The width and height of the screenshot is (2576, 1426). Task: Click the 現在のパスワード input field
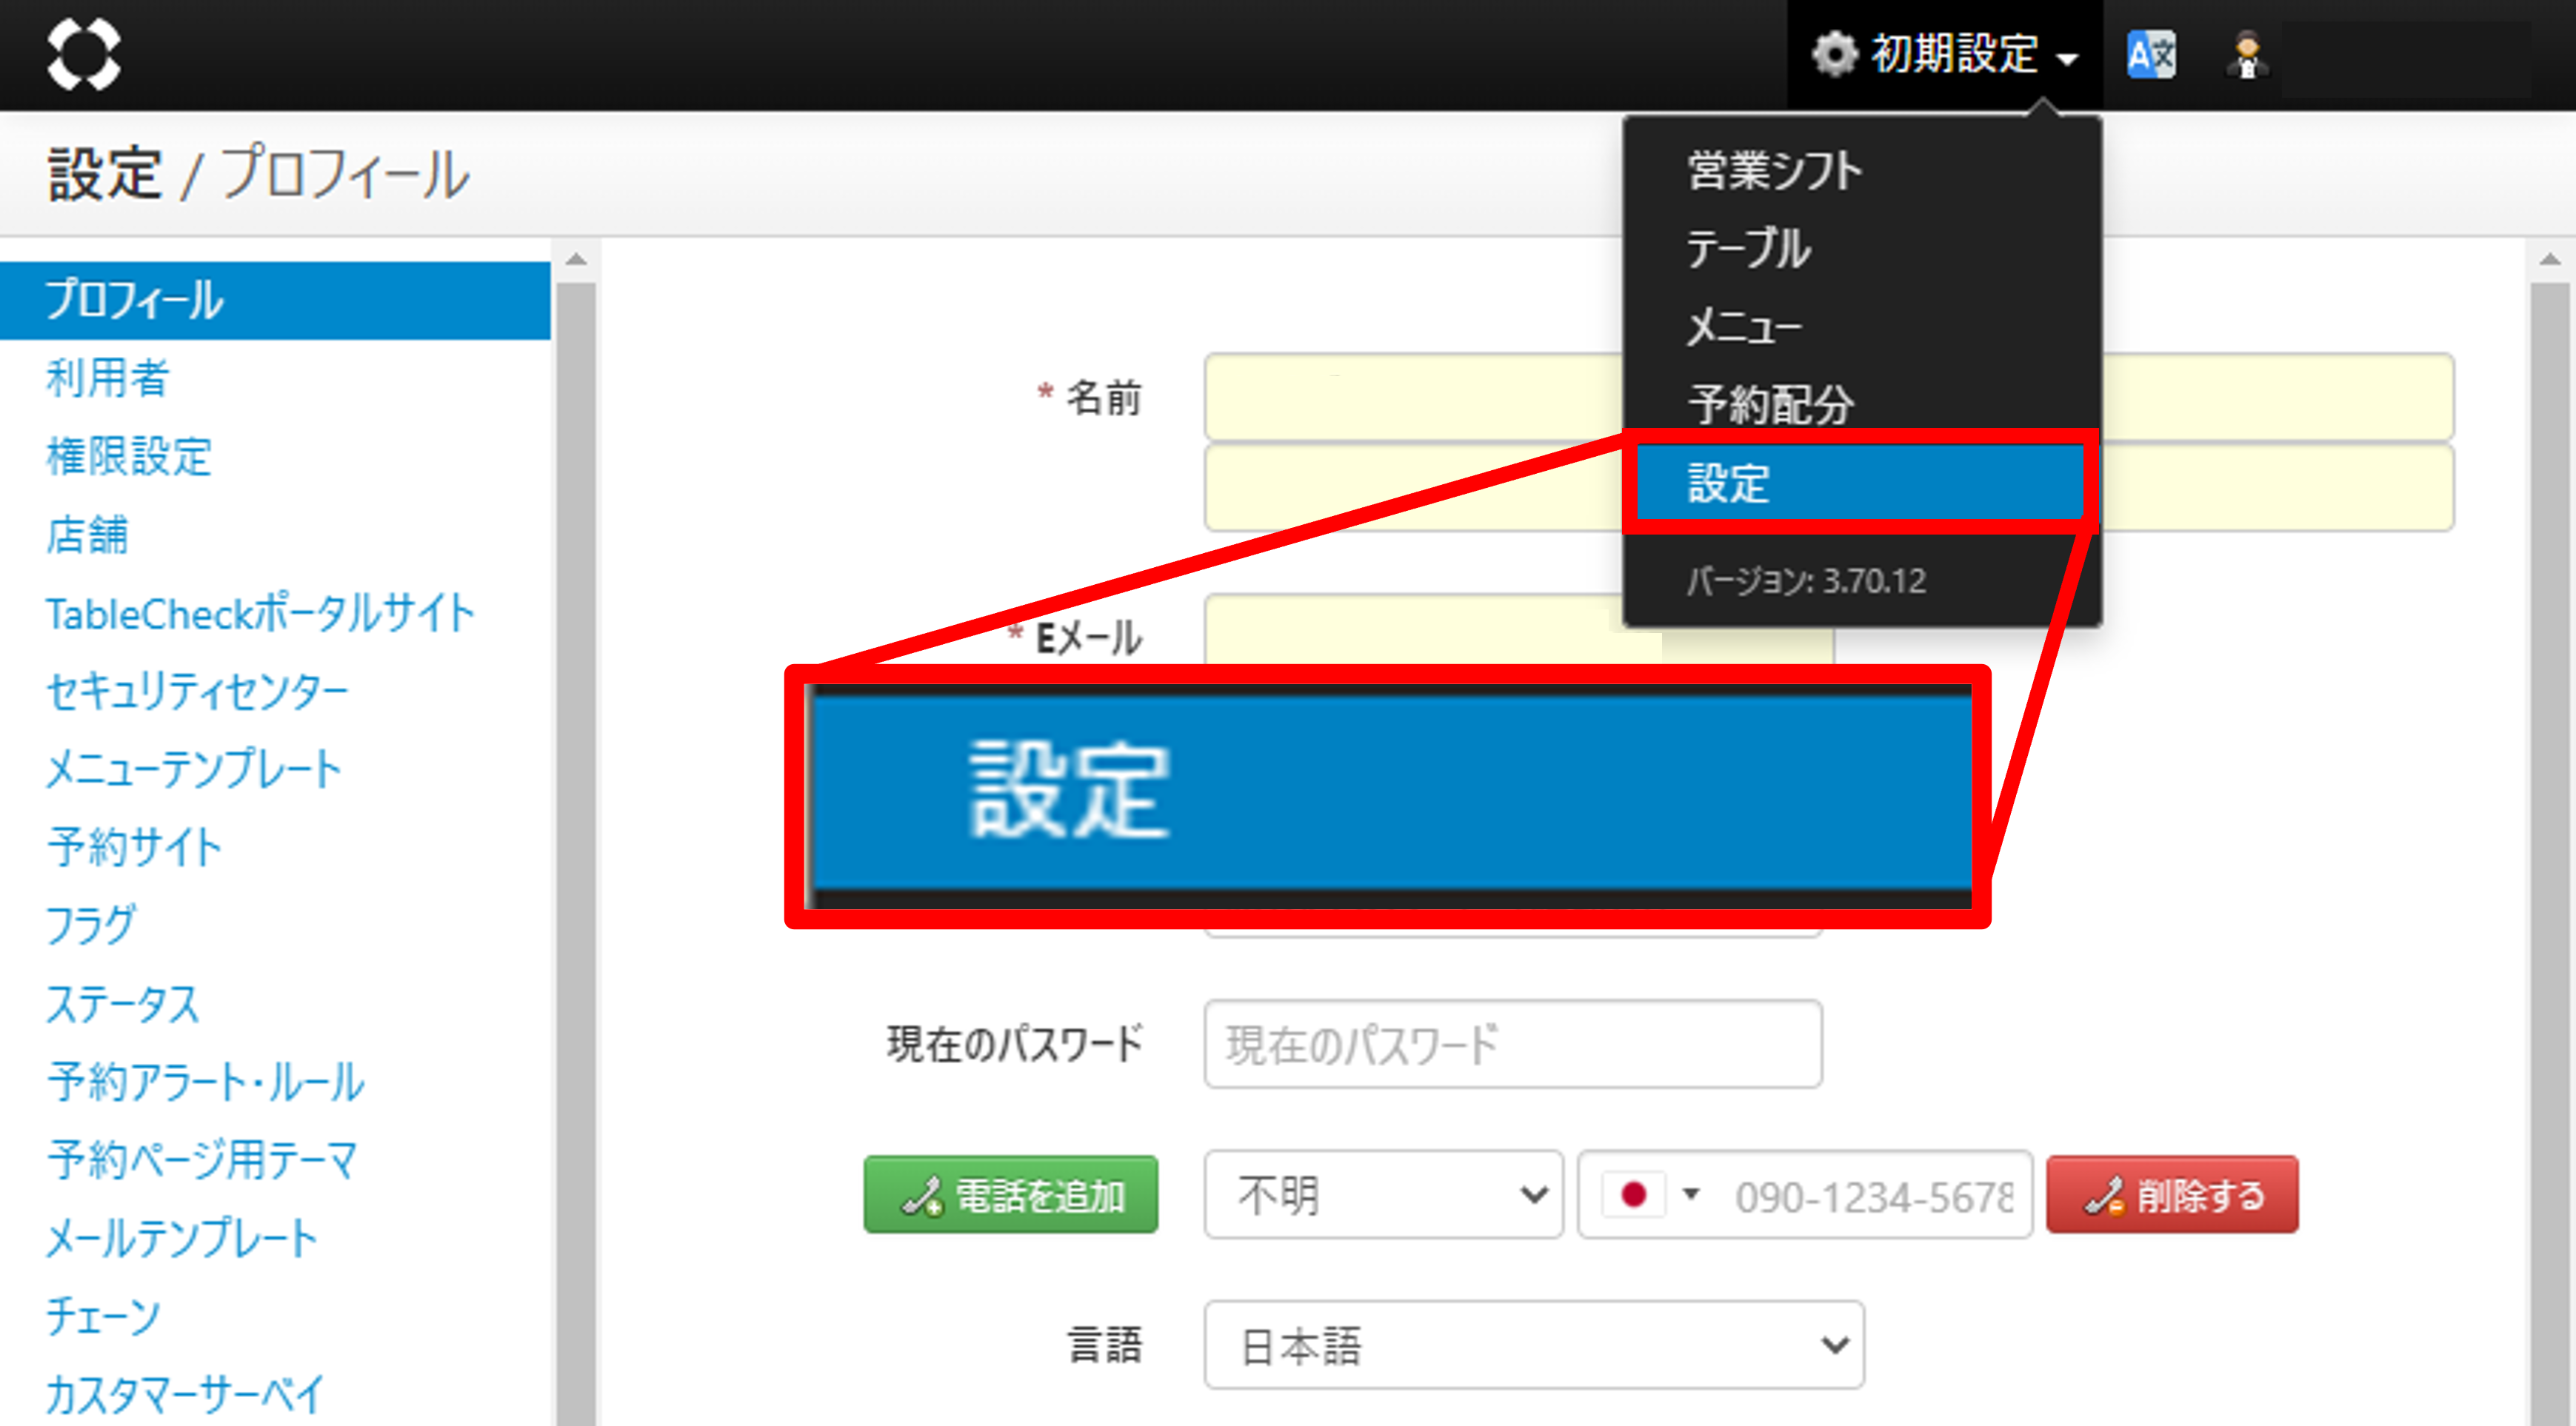point(1512,1044)
